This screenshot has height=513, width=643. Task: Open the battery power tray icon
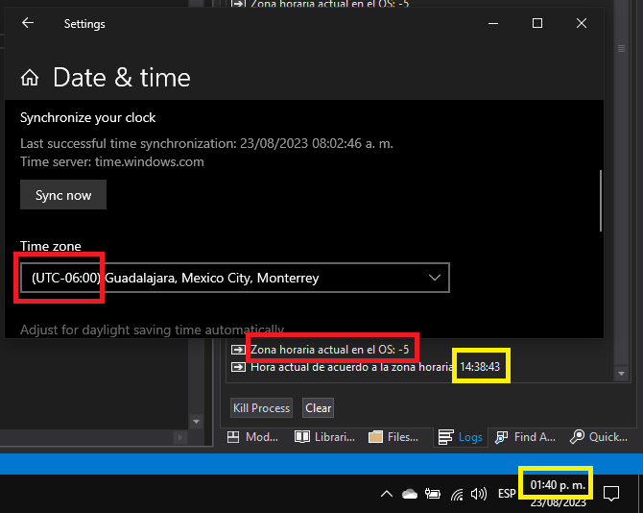point(433,494)
